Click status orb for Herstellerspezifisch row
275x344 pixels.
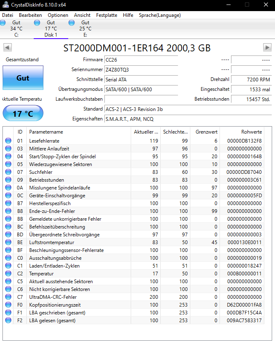(x=8, y=203)
